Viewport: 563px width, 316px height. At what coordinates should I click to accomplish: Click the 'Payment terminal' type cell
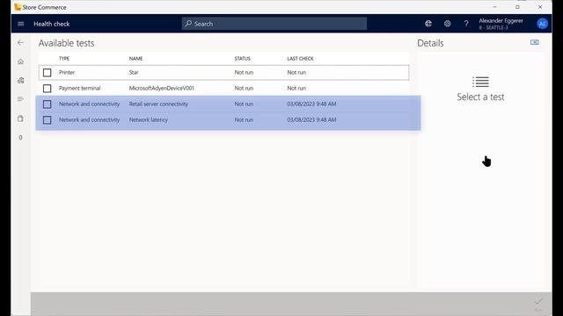80,88
